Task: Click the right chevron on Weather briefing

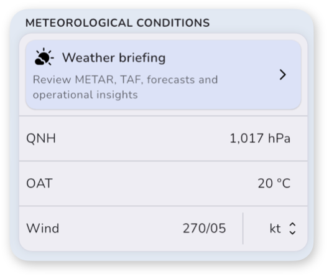Action: pos(283,75)
